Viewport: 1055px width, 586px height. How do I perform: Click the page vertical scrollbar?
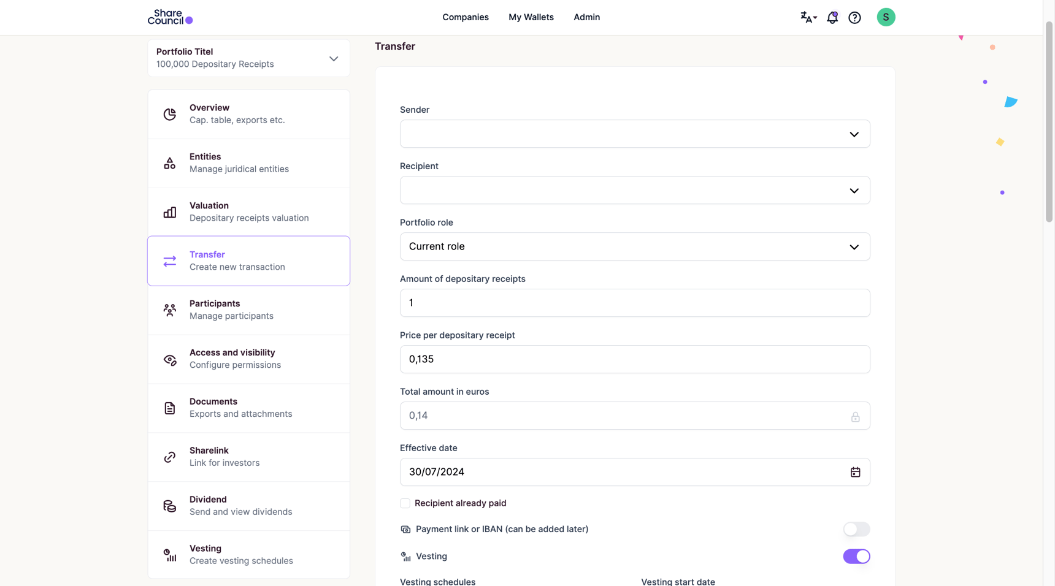coord(1049,123)
